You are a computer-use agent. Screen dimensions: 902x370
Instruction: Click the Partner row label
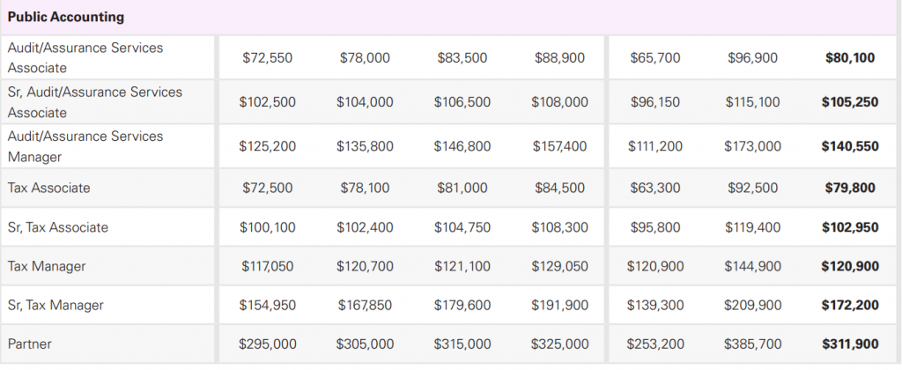[29, 344]
